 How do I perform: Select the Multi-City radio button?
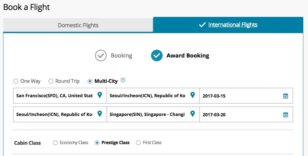point(90,81)
